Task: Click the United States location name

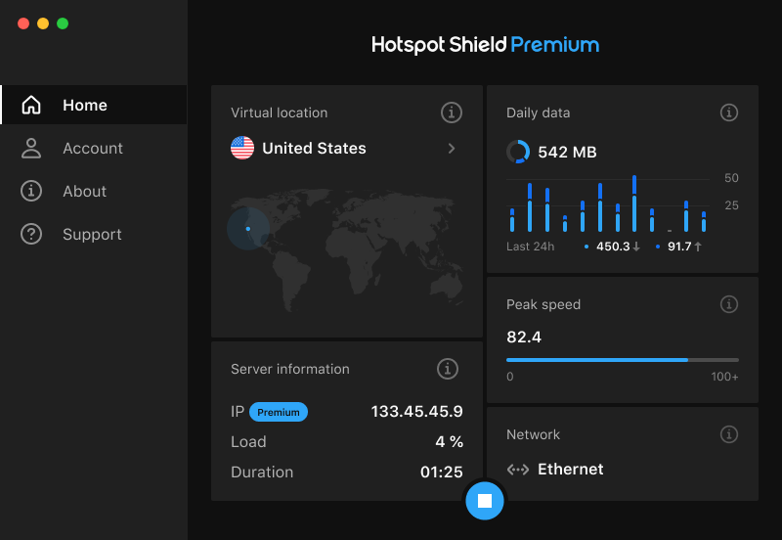Action: (314, 149)
